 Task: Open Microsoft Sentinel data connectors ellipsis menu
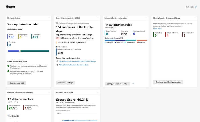[x=49, y=92]
